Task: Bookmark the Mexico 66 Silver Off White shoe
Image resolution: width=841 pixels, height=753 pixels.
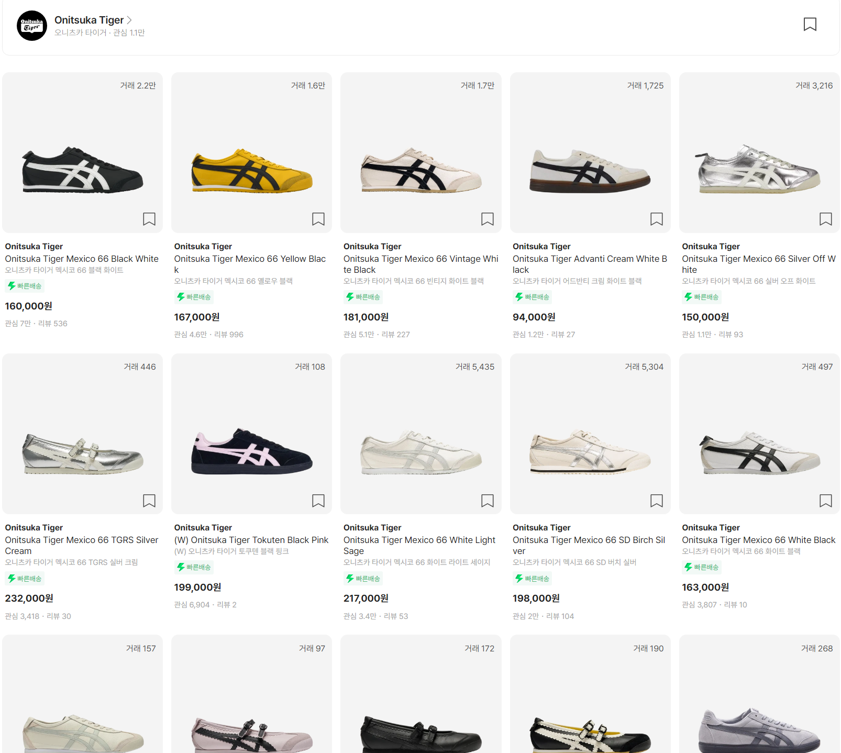Action: 826,219
